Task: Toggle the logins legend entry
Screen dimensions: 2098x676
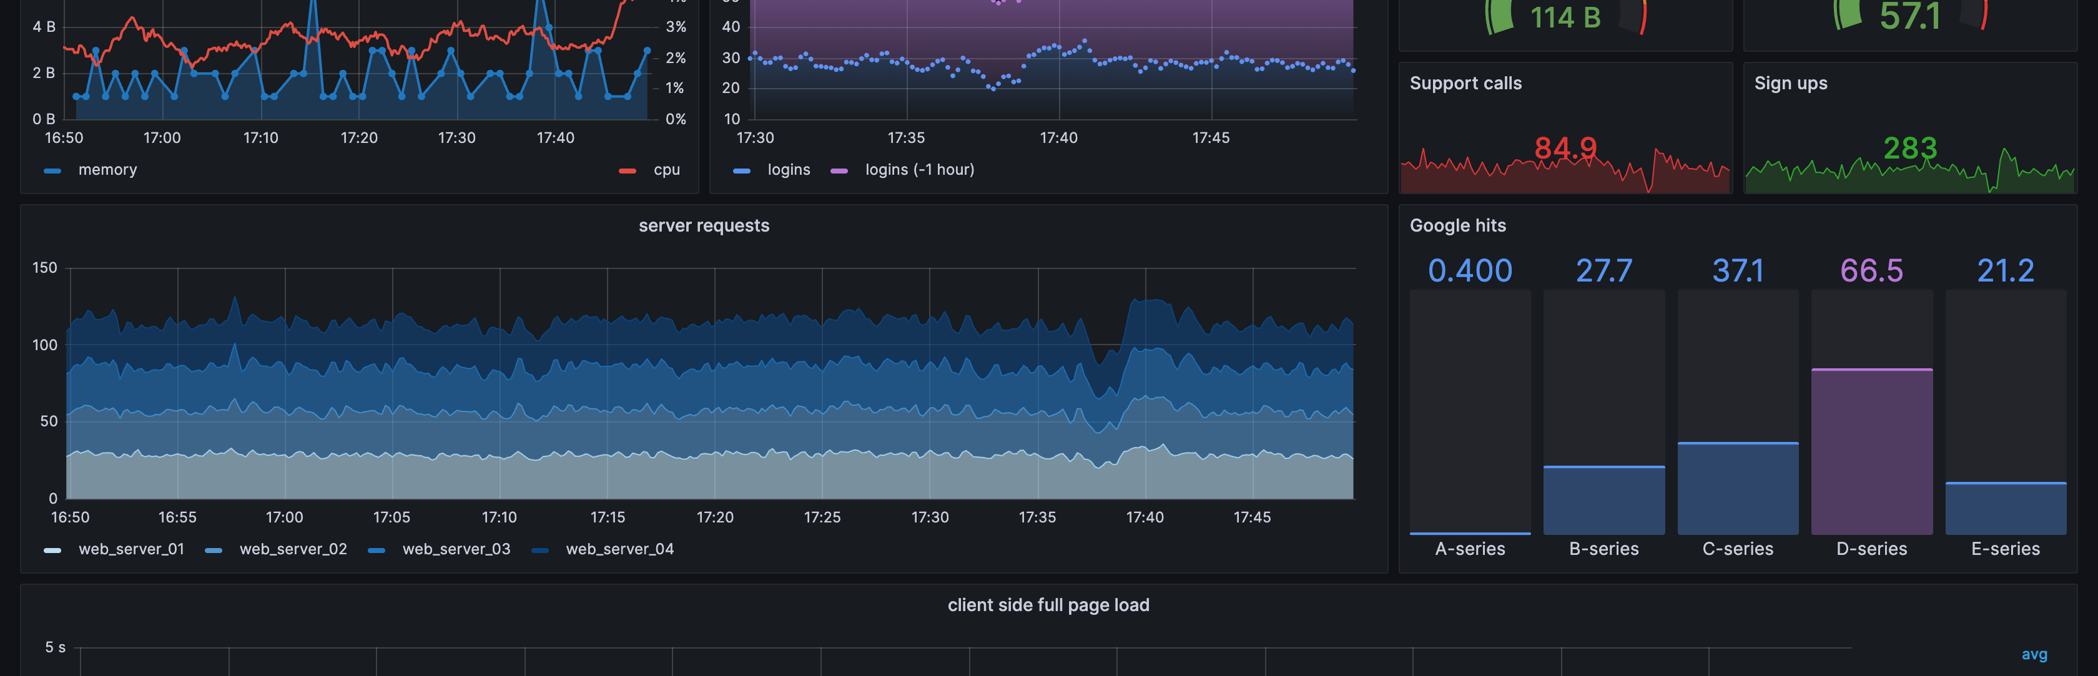Action: click(x=789, y=169)
